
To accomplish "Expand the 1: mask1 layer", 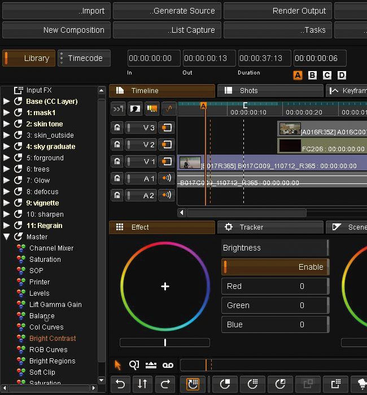I will (6, 113).
